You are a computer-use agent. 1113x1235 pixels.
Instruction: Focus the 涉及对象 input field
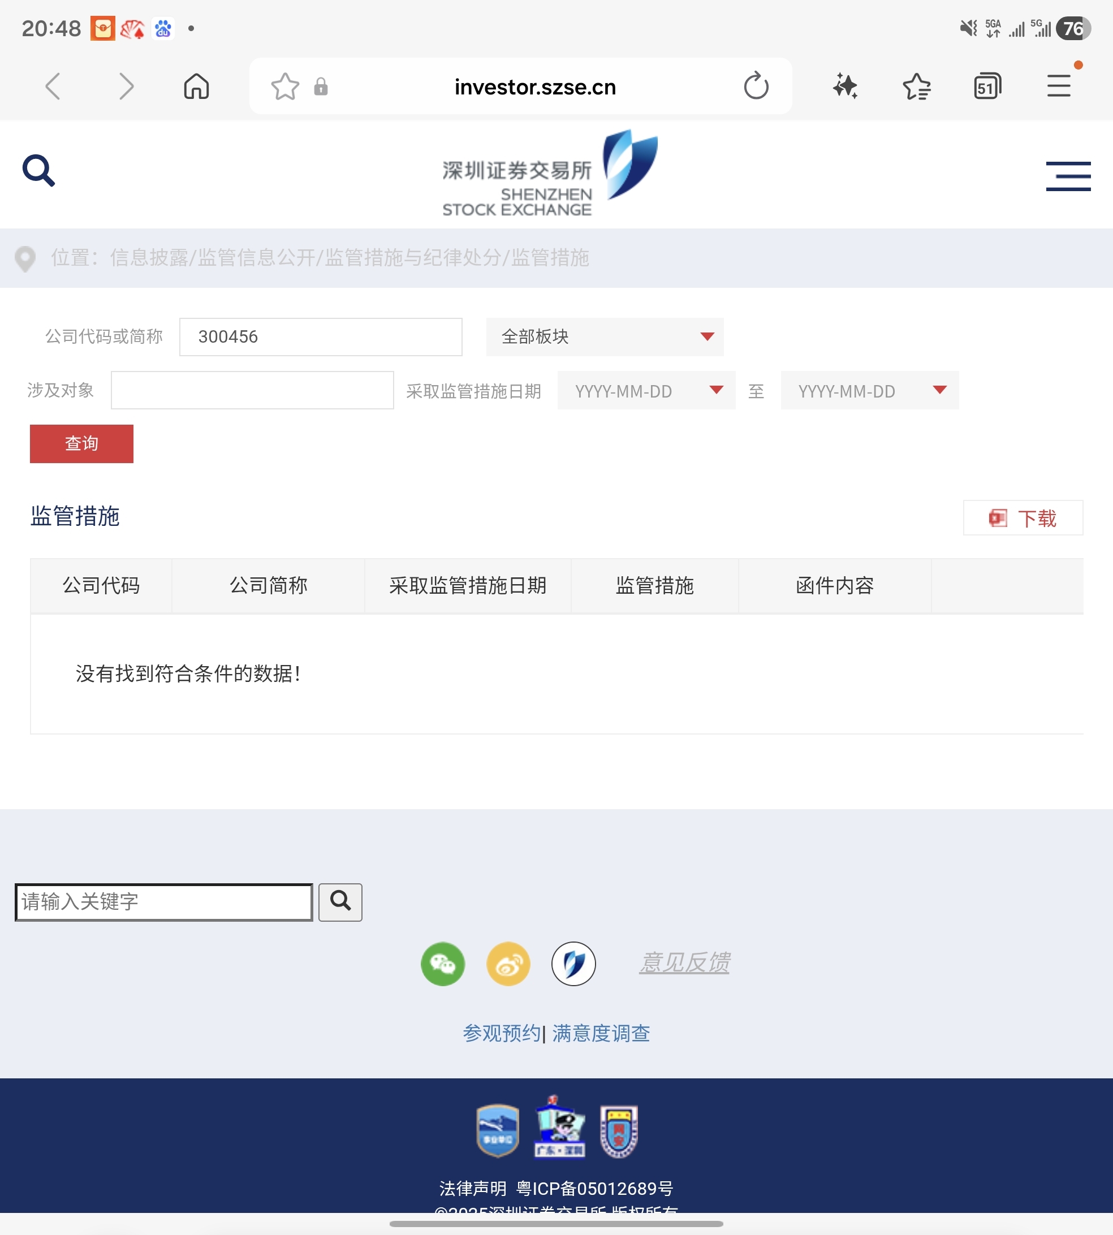pyautogui.click(x=252, y=390)
